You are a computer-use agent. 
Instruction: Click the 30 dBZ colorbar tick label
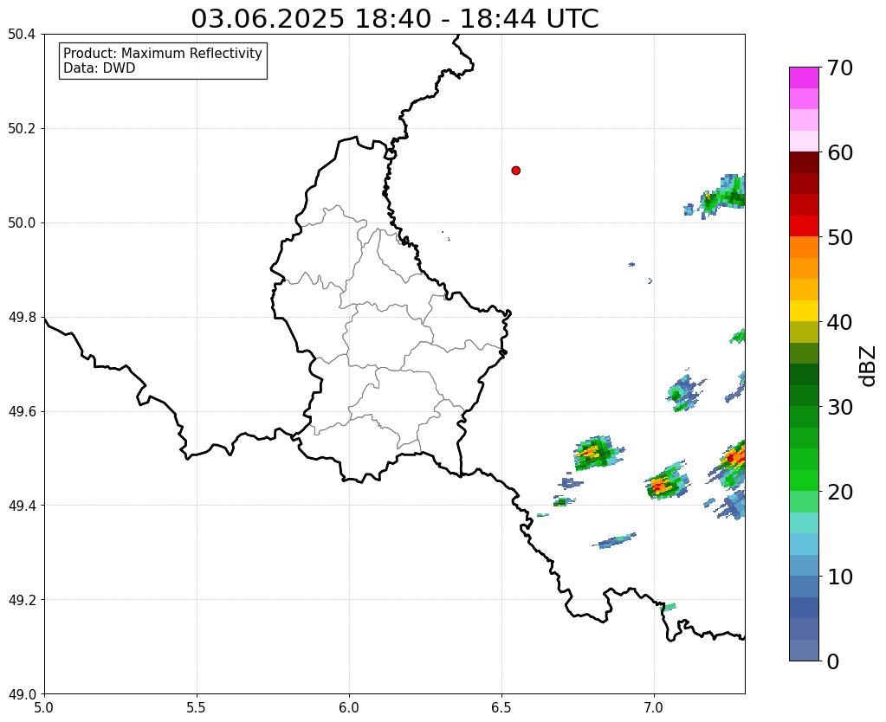840,406
